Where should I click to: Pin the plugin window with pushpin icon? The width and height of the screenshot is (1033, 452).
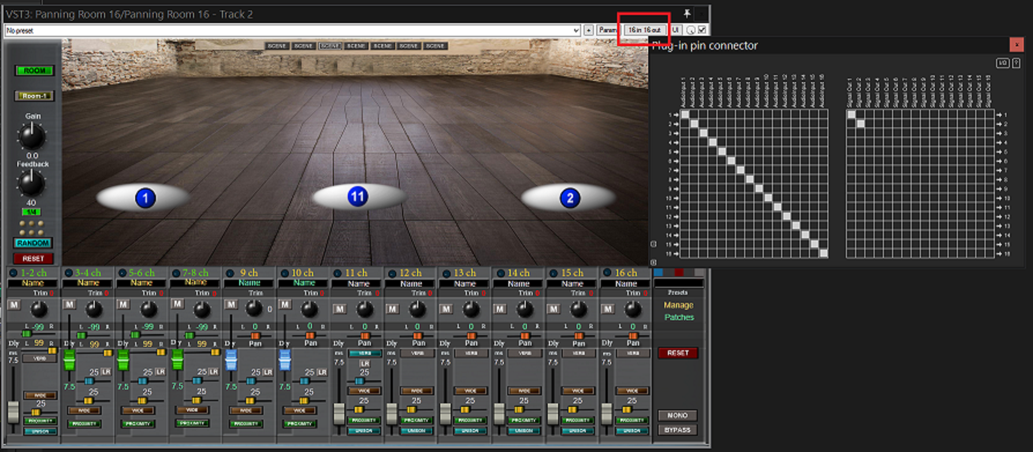point(687,14)
